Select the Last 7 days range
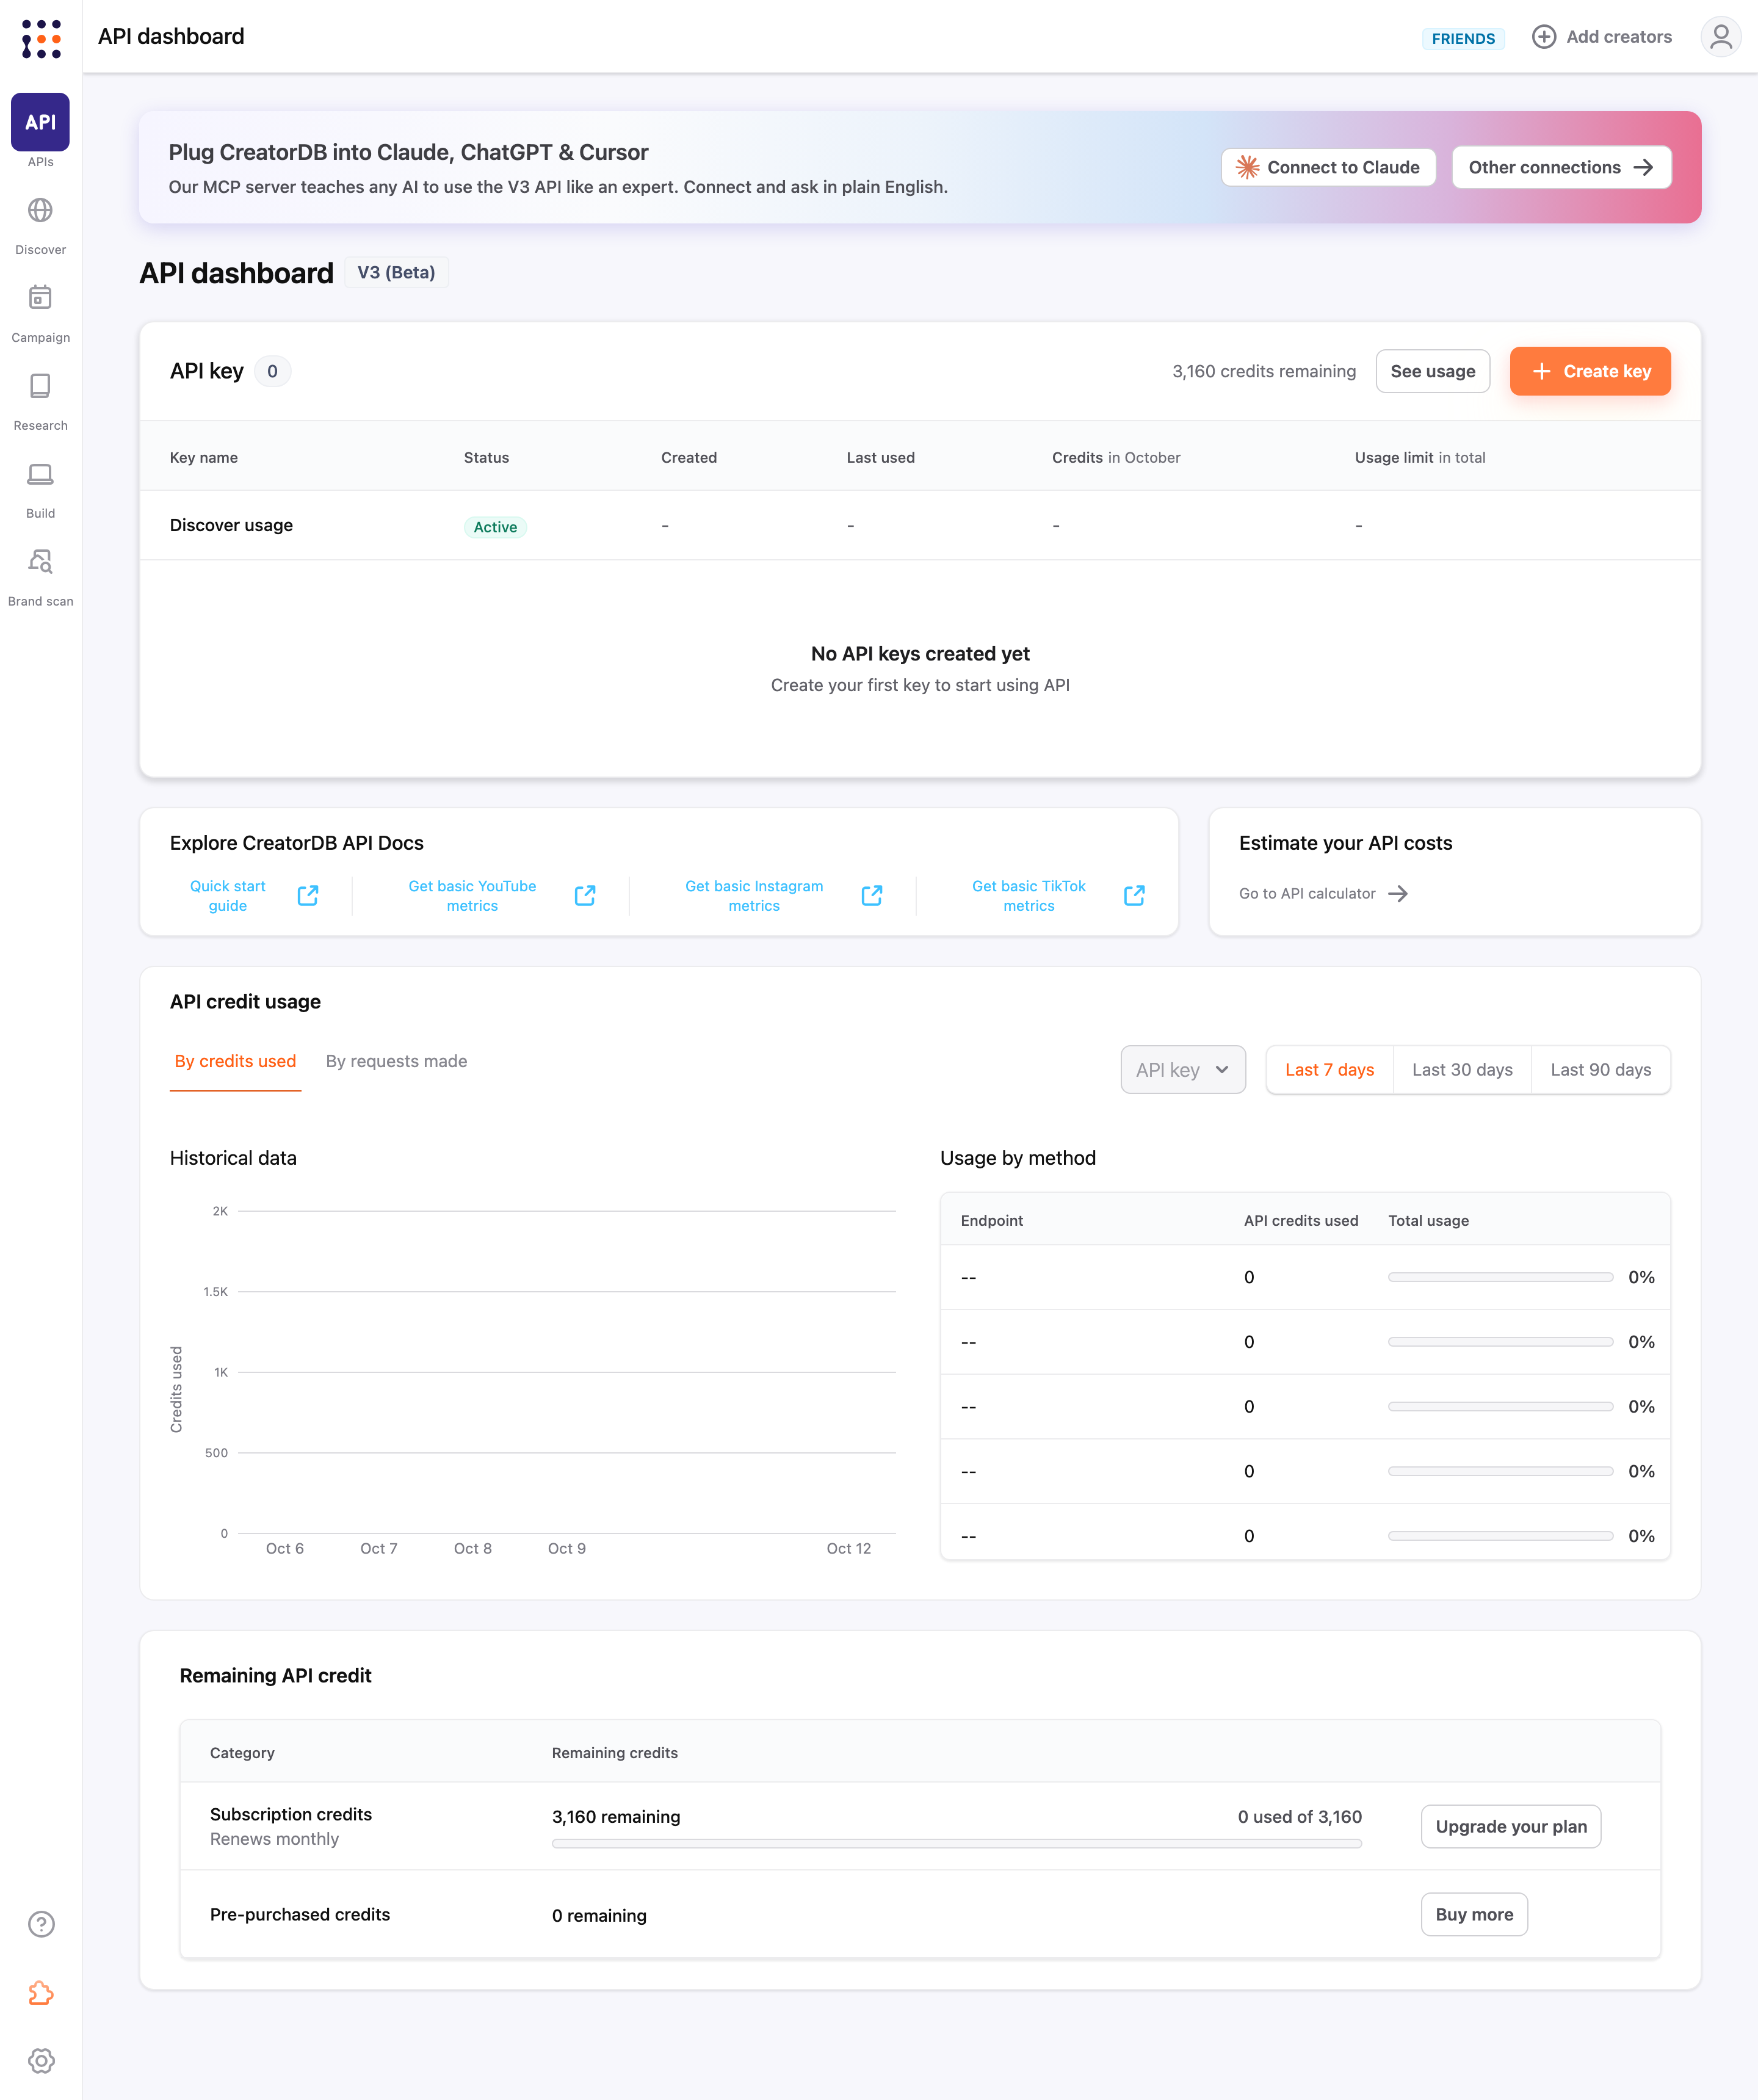Screen dimensions: 1758x2100 1329,1070
